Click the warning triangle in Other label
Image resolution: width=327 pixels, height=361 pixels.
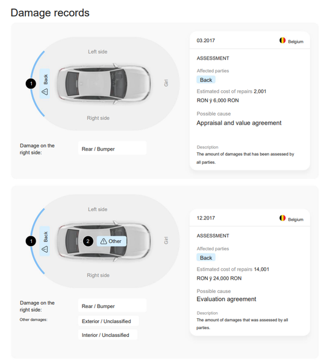104,241
